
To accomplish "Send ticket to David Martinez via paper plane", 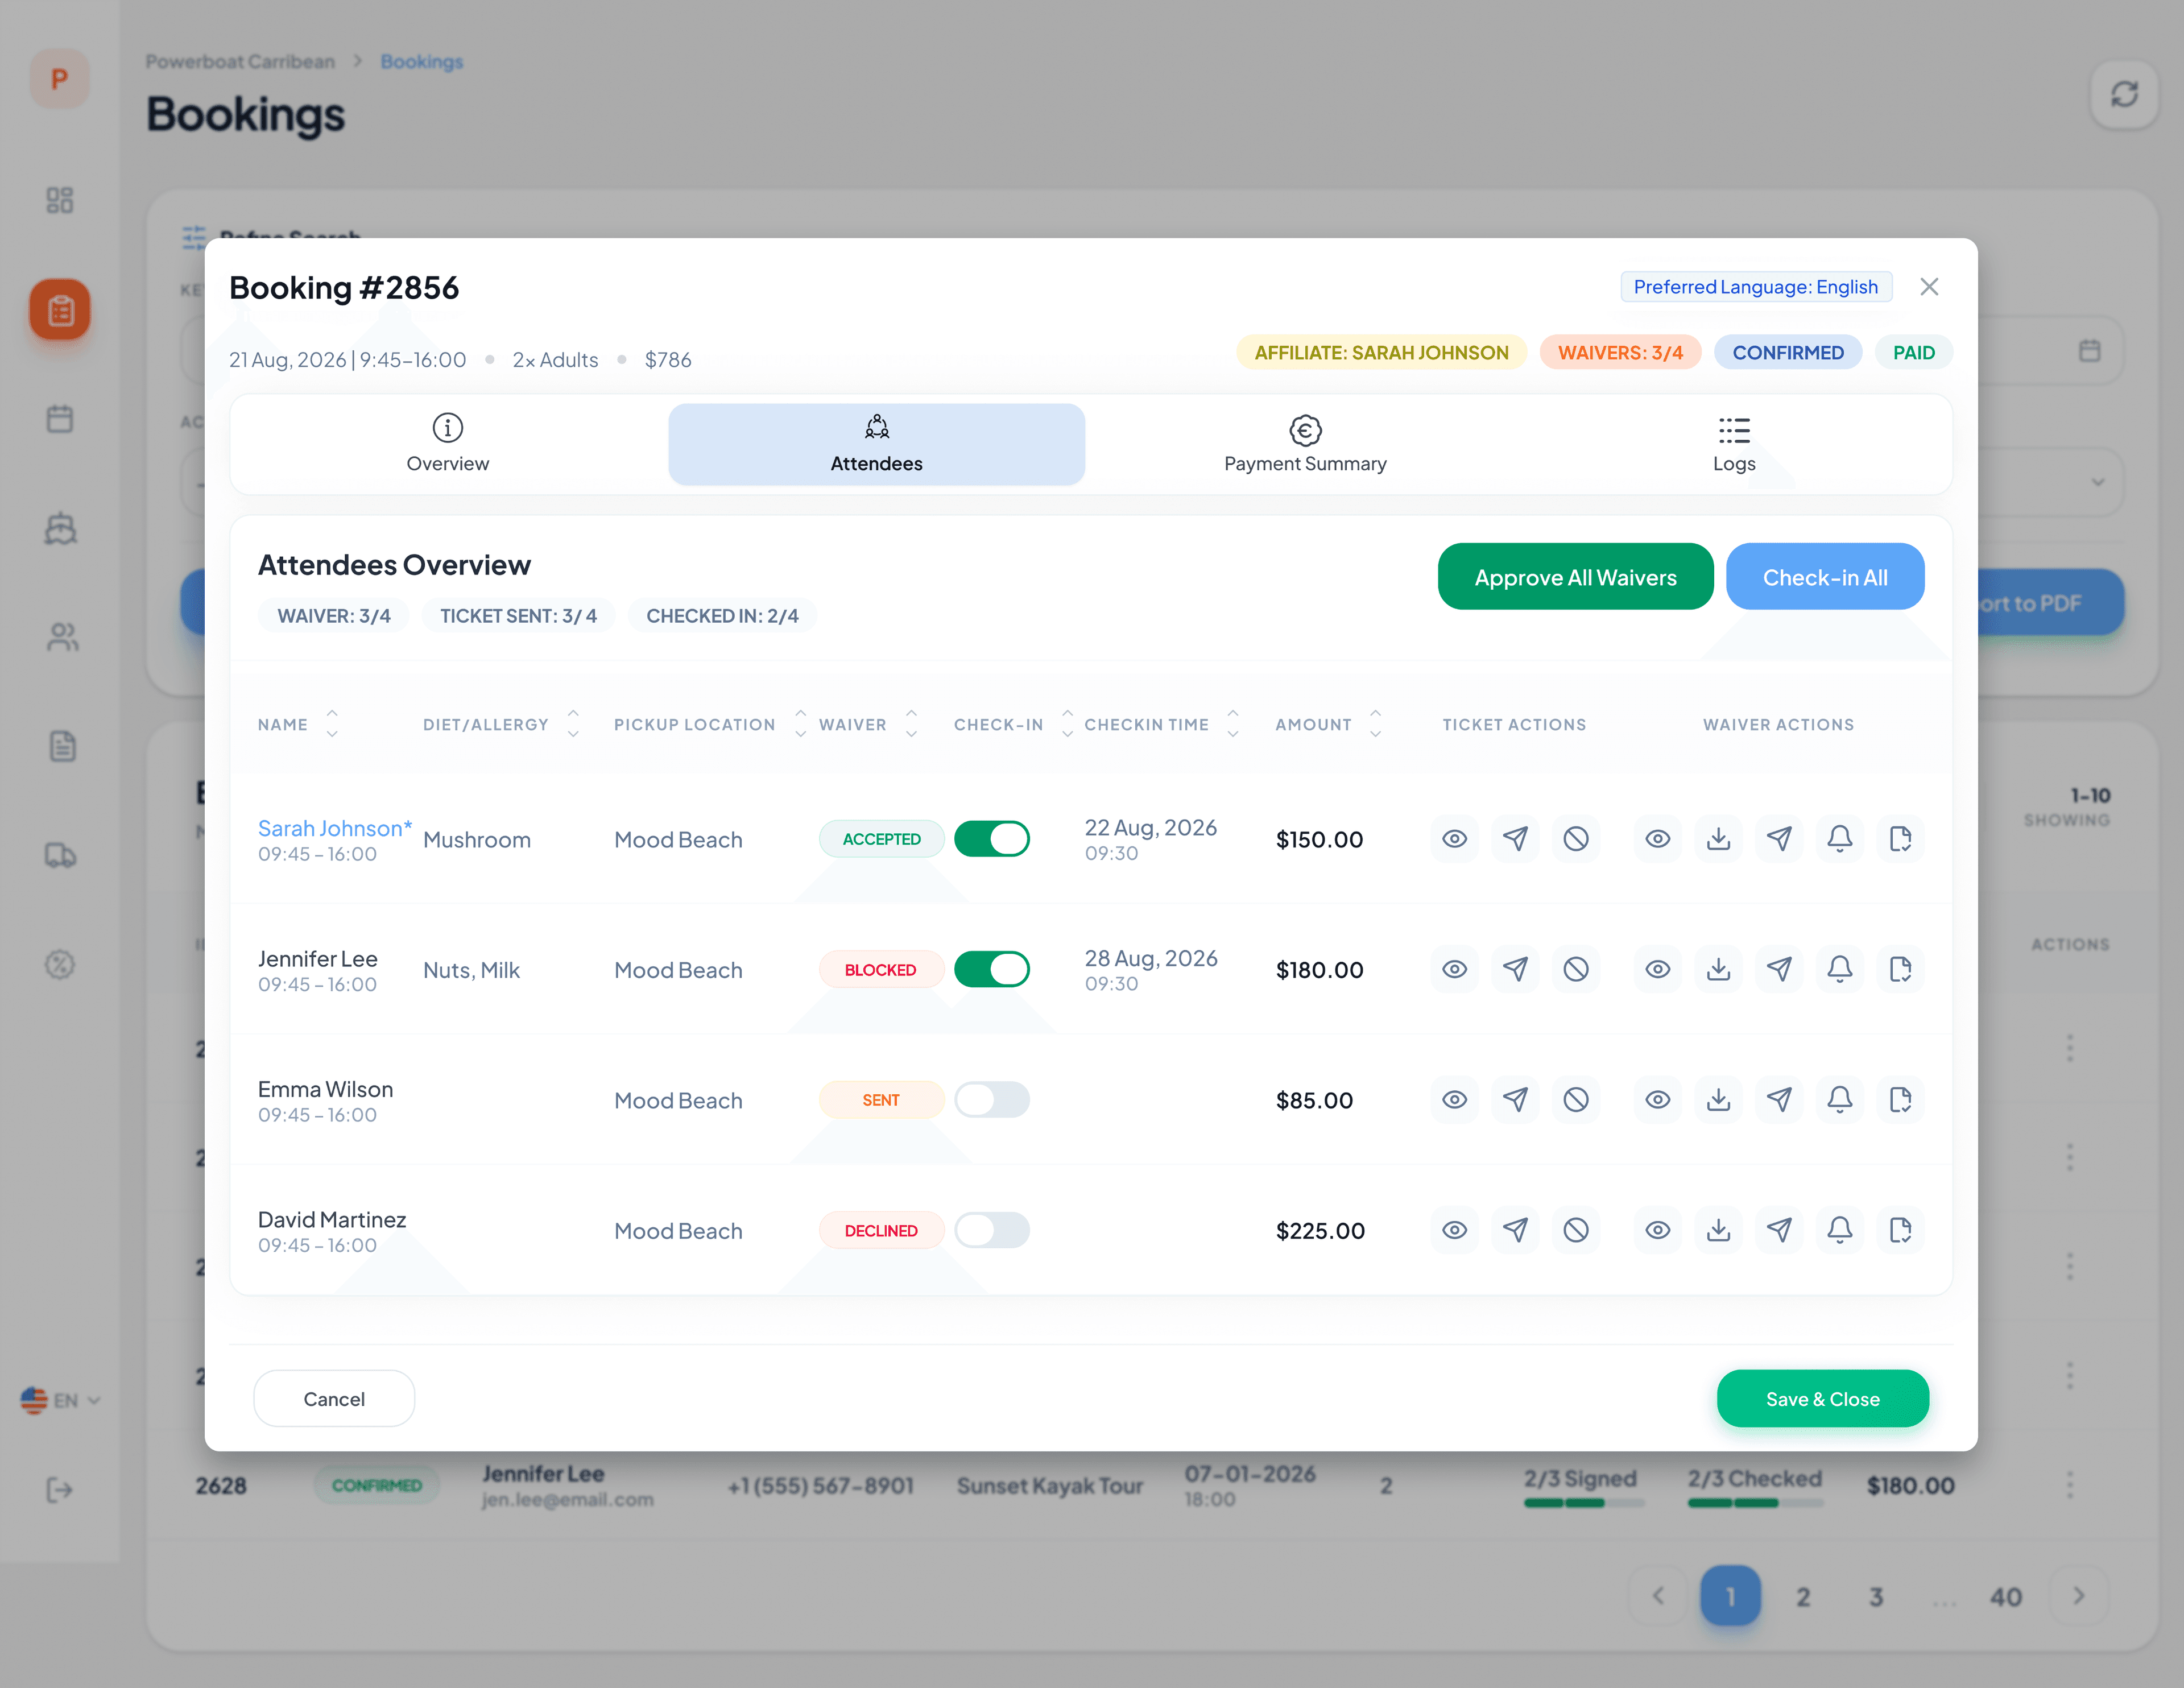I will point(1515,1229).
